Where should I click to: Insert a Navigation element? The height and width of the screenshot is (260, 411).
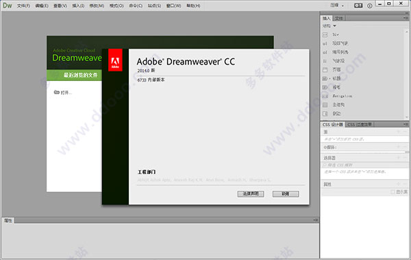[x=337, y=96]
